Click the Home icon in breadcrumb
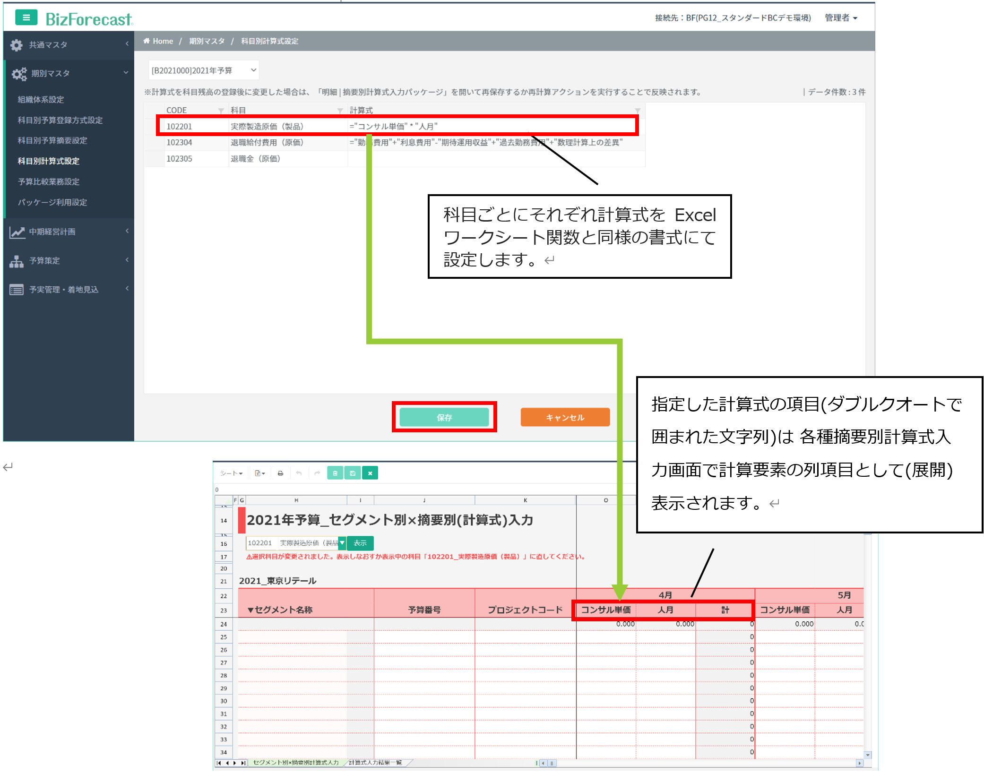984x773 pixels. [147, 41]
